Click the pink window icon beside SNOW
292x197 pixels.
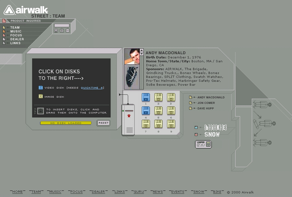pyautogui.click(x=196, y=134)
